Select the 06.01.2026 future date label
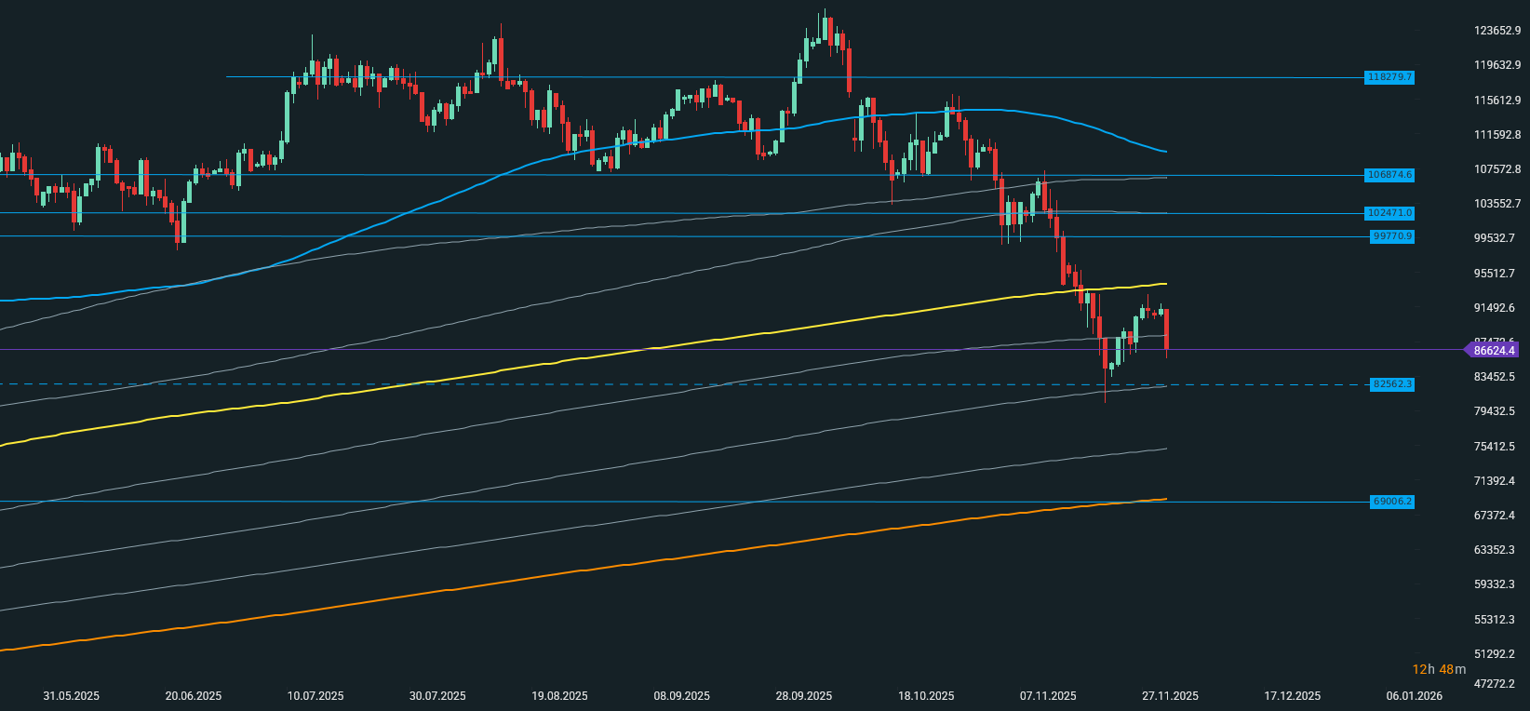Viewport: 1530px width, 711px height. [x=1414, y=696]
